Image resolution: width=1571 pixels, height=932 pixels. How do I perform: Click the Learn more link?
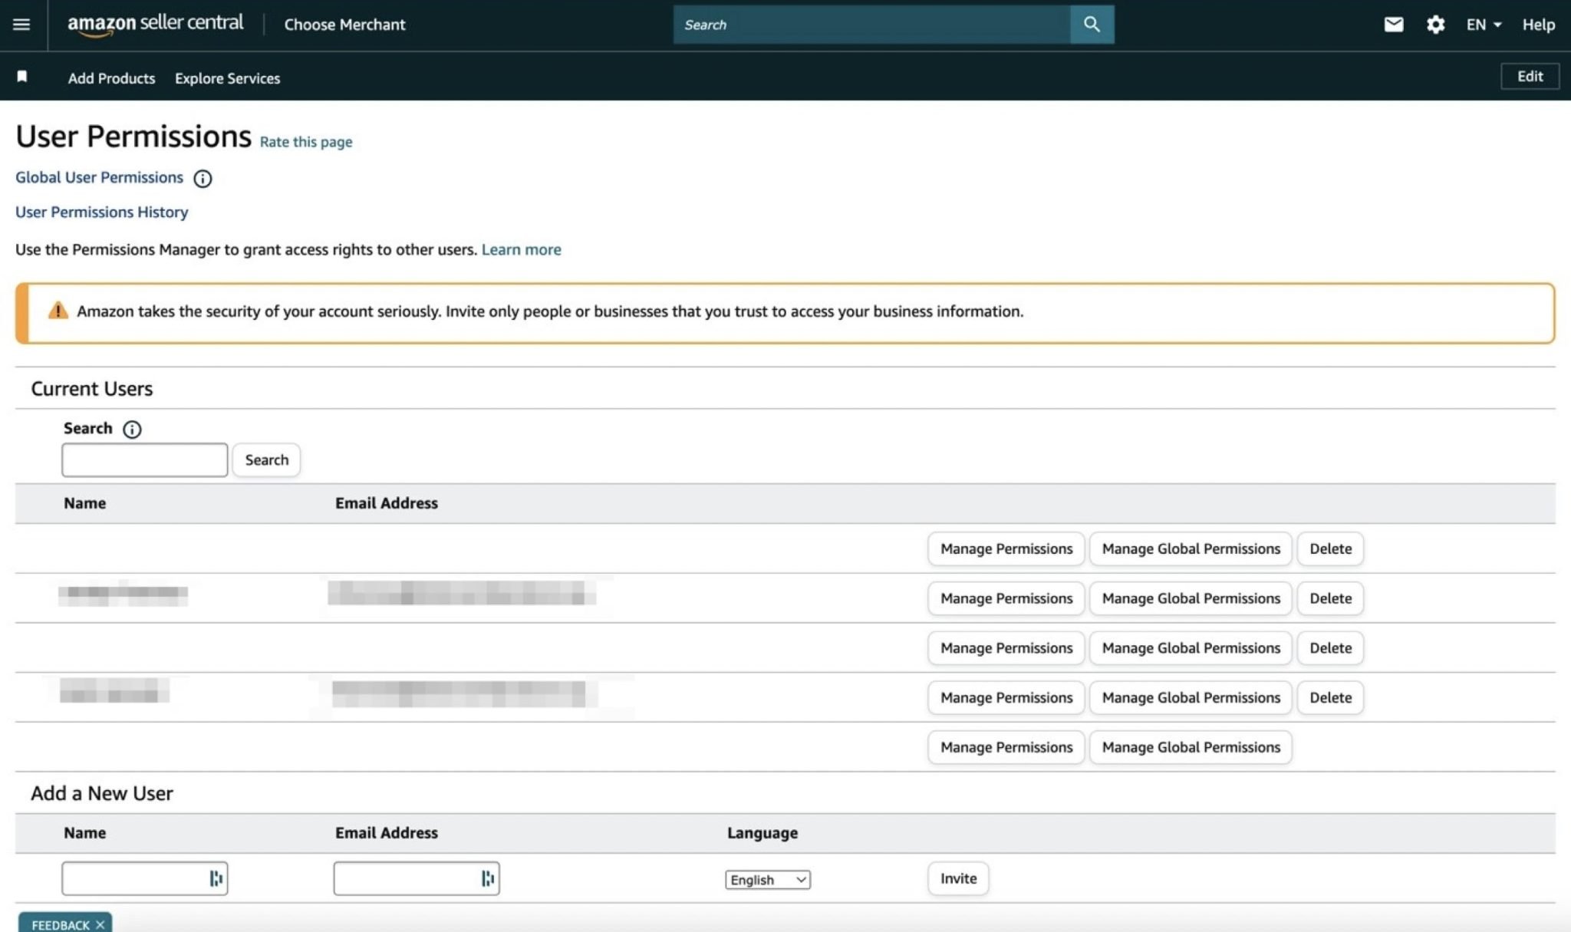point(521,249)
